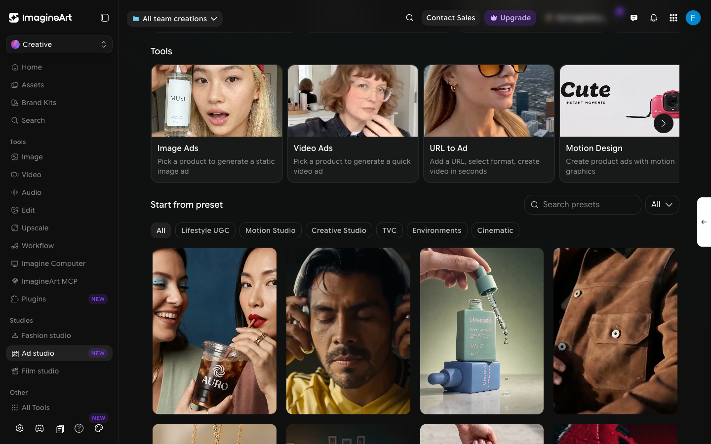Collapse the sidebar with the panel icon
This screenshot has height=444, width=711.
[105, 18]
